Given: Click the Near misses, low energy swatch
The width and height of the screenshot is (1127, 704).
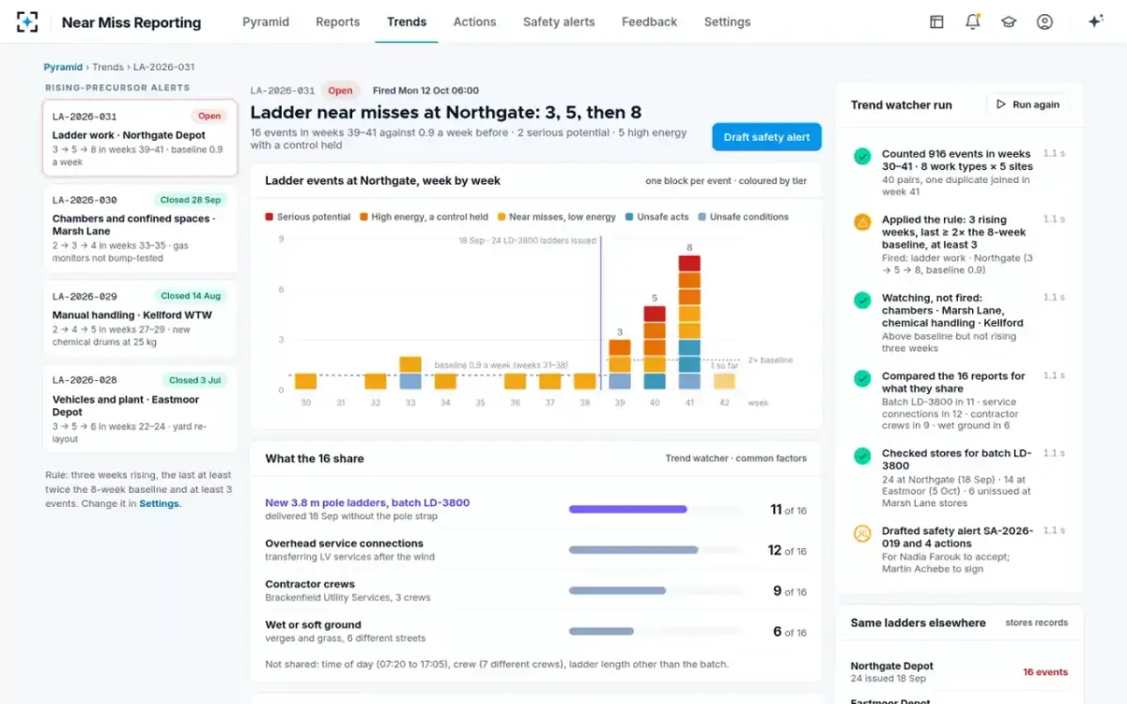Looking at the screenshot, I should [502, 217].
